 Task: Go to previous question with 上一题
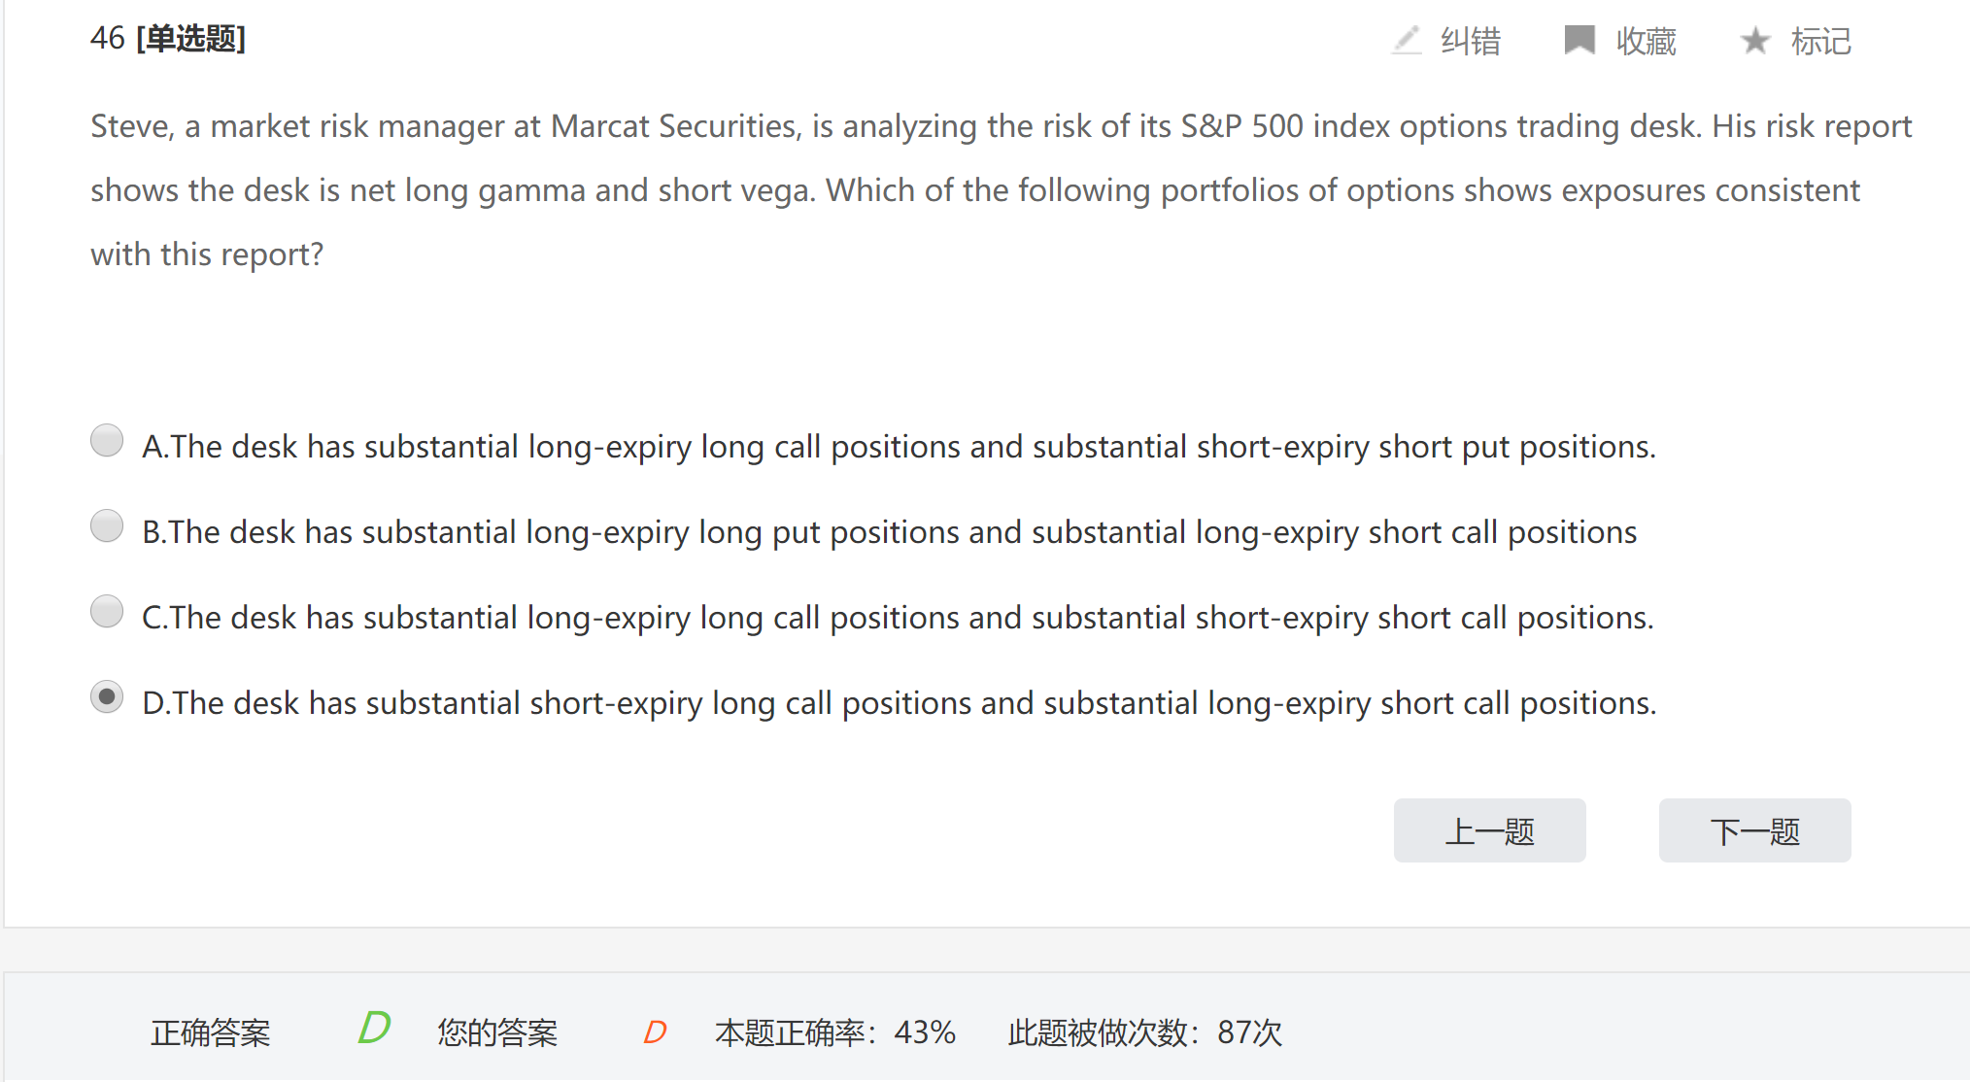pos(1489,831)
